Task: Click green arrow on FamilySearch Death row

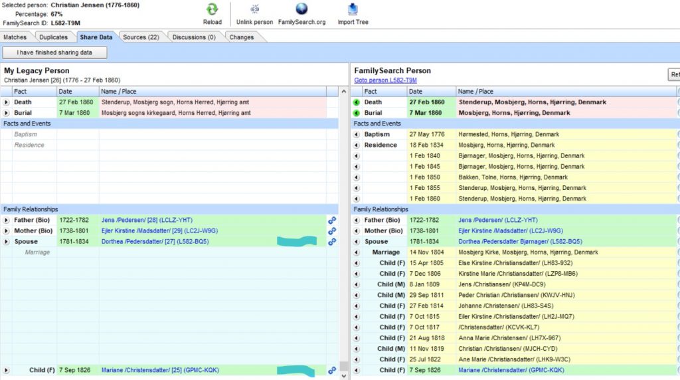Action: pos(357,102)
